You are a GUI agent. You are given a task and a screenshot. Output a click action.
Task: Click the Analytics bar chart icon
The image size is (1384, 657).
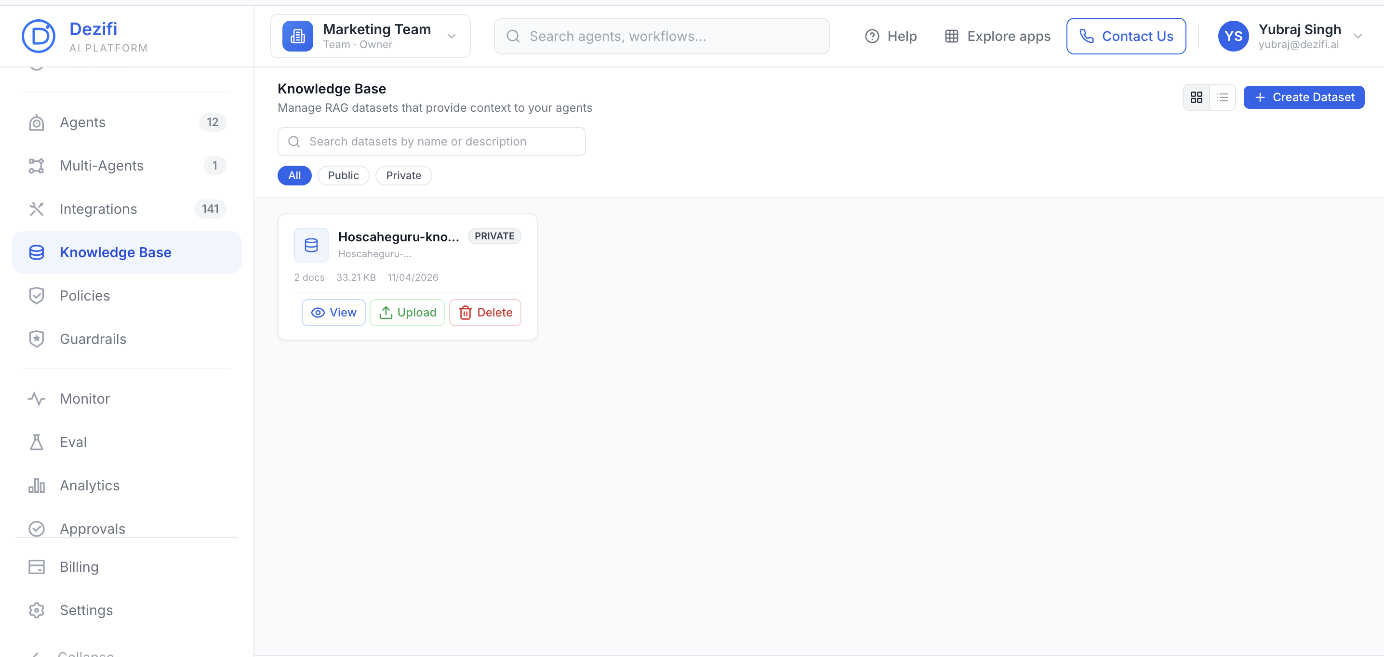(37, 486)
